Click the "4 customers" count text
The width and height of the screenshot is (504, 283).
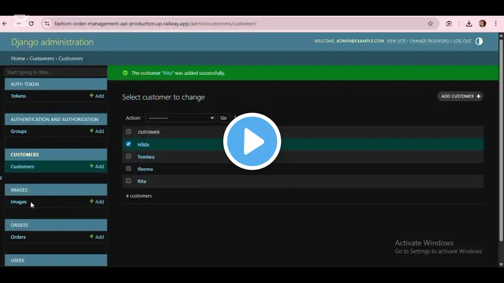click(139, 196)
